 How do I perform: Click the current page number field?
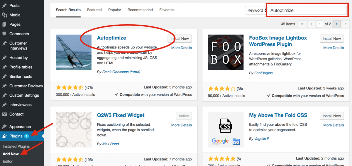pos(319,24)
